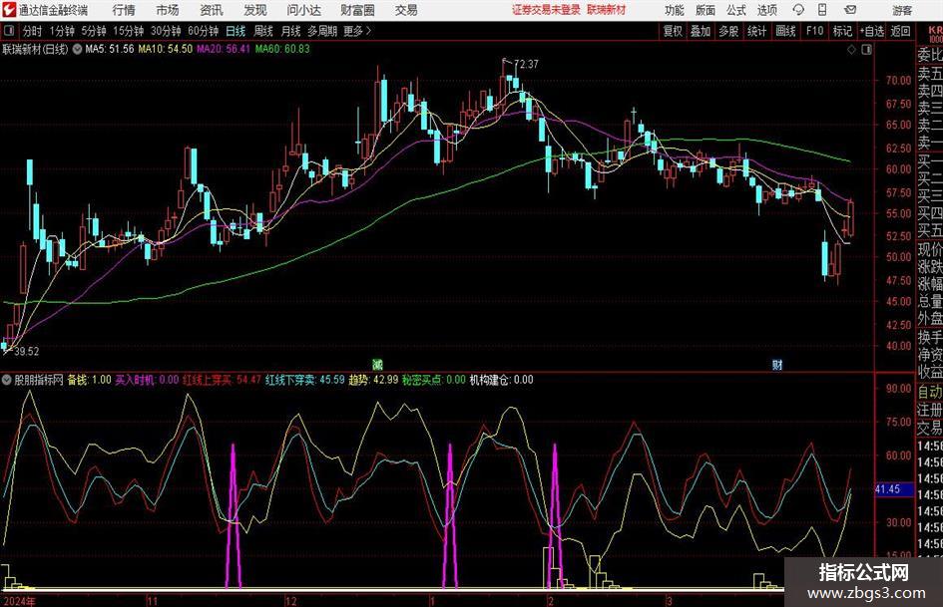
Task: Click the 秘密买点: 0.00 value
Action: pyautogui.click(x=434, y=380)
